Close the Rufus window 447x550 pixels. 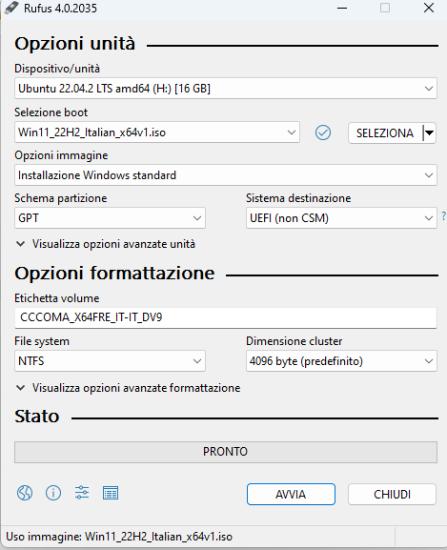429,8
